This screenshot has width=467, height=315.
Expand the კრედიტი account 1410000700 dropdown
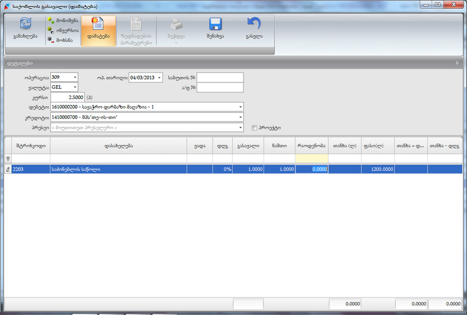(240, 117)
